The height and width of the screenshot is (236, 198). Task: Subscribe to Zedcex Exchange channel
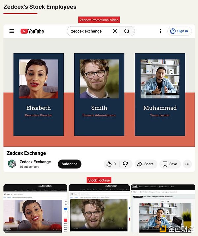(70, 164)
